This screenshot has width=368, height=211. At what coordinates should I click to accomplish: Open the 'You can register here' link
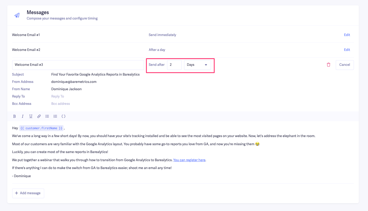[189, 160]
